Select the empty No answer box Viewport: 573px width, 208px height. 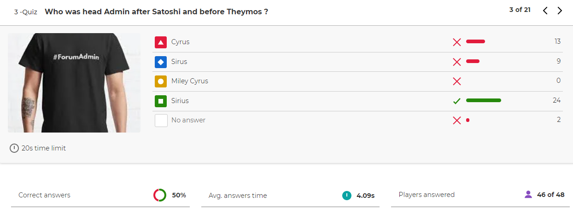click(161, 121)
